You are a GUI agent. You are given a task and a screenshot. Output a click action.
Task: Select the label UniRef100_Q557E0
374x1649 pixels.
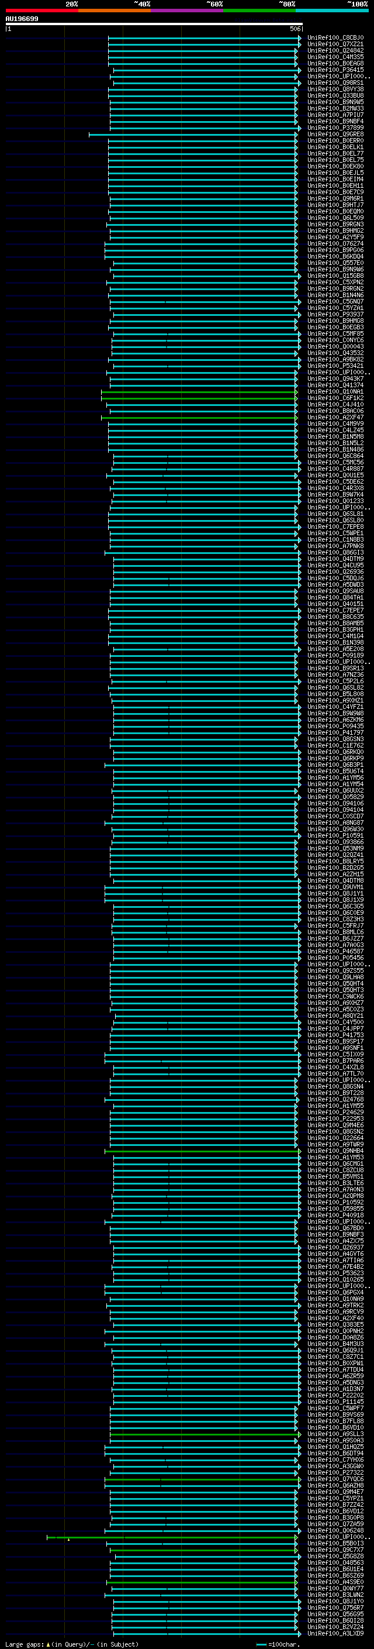point(335,263)
